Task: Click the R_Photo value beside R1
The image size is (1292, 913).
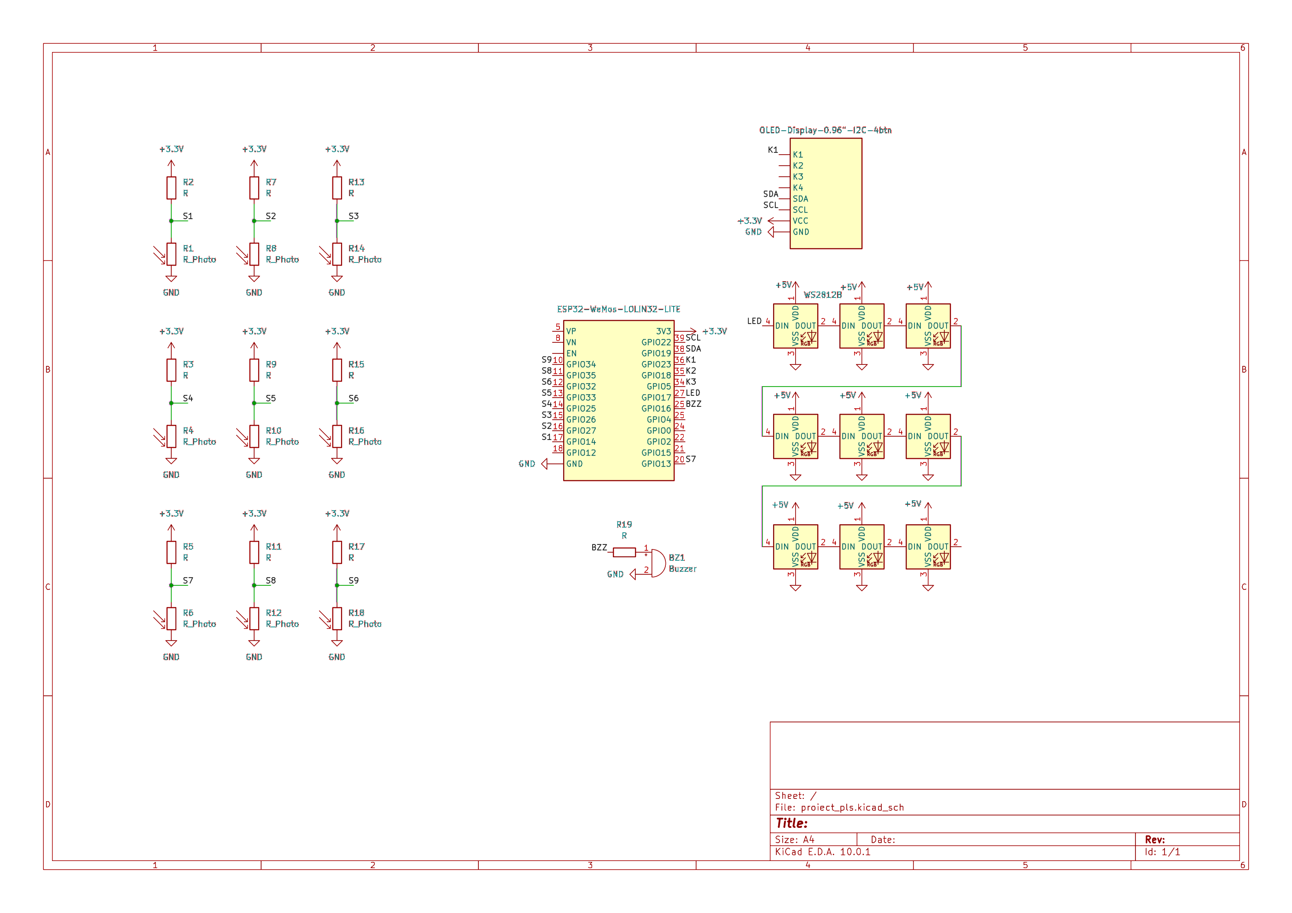Action: [199, 260]
